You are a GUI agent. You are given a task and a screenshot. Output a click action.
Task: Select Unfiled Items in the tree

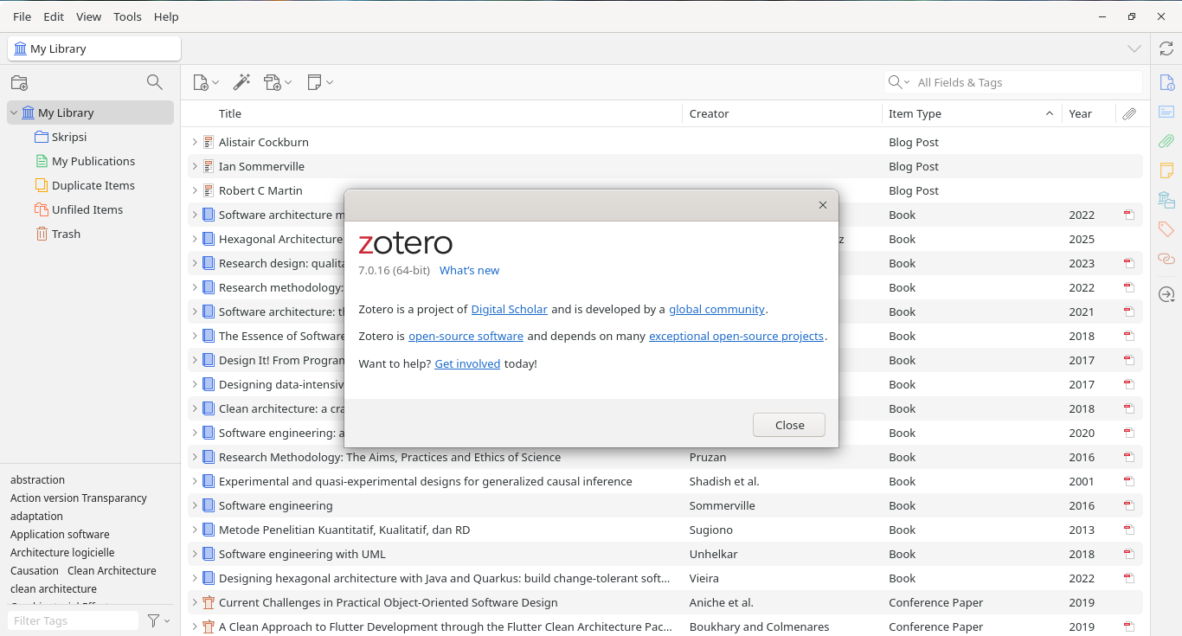87,209
